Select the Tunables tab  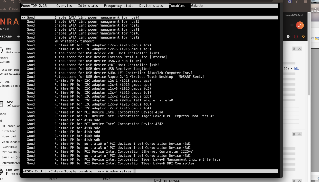tap(177, 6)
